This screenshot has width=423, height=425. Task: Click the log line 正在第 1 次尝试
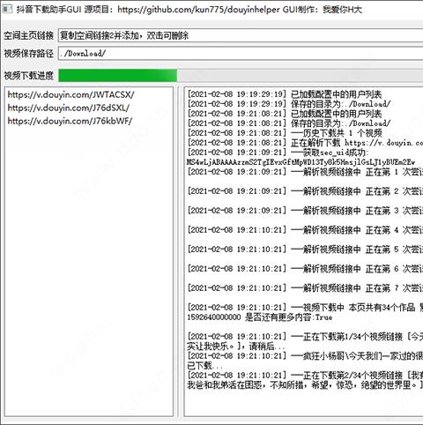(x=305, y=172)
